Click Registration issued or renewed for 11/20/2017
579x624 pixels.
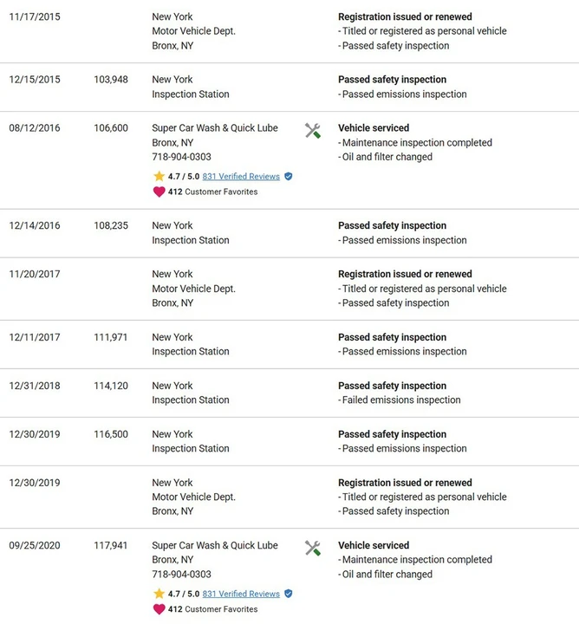click(405, 274)
